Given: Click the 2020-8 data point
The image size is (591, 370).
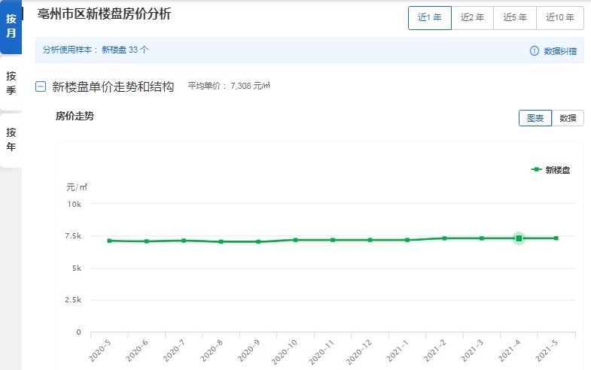Looking at the screenshot, I should pos(221,241).
